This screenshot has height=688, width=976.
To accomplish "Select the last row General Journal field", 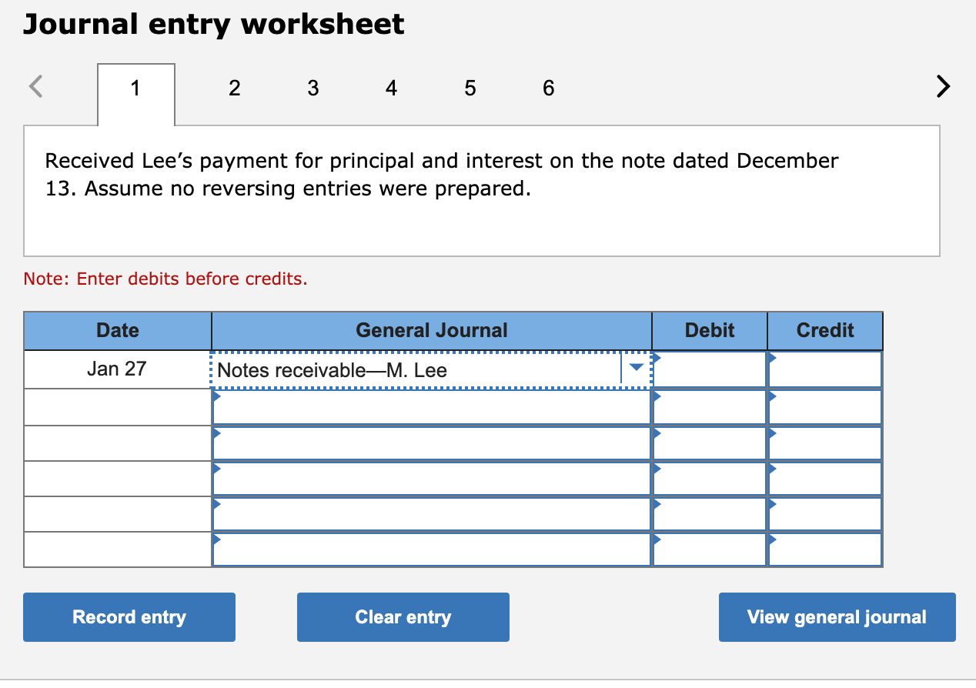I will tap(432, 549).
